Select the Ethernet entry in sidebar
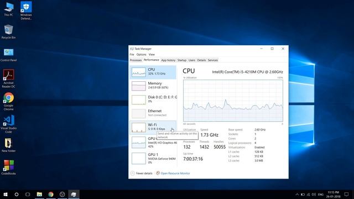The width and height of the screenshot is (354, 199). [x=153, y=113]
